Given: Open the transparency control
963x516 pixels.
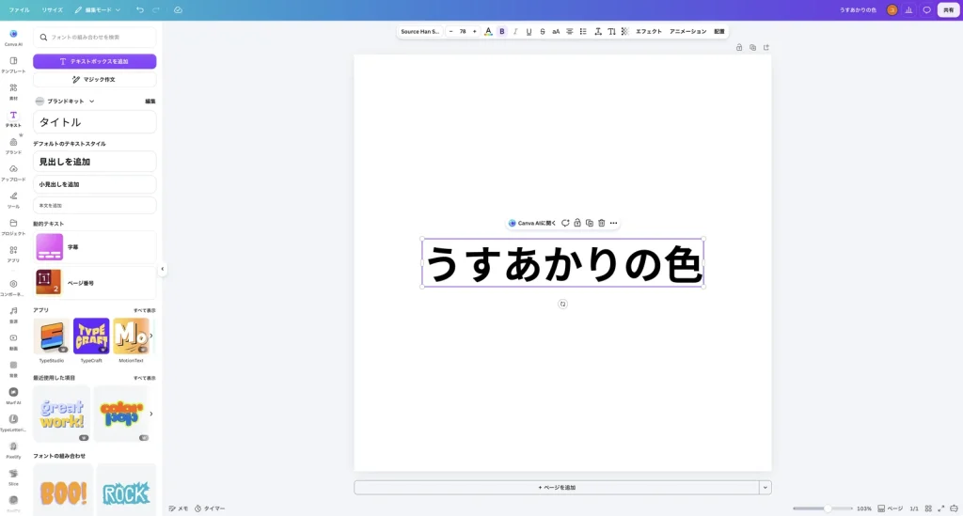Looking at the screenshot, I should click(x=624, y=31).
